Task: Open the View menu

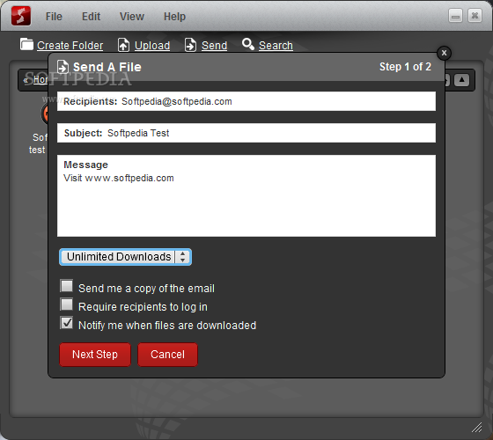Action: (132, 17)
